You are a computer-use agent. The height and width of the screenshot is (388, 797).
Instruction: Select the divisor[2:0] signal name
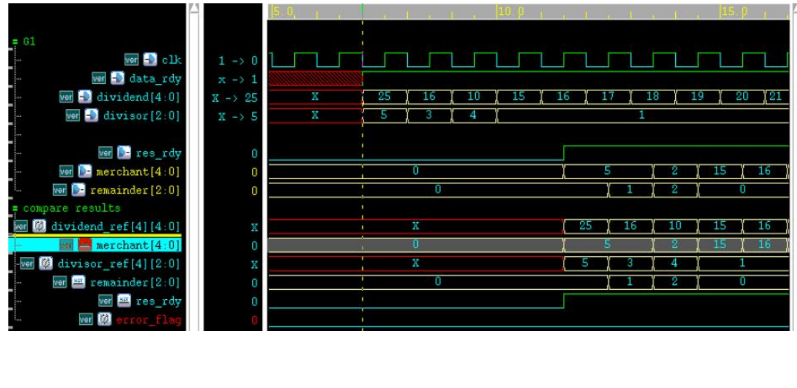coord(142,116)
